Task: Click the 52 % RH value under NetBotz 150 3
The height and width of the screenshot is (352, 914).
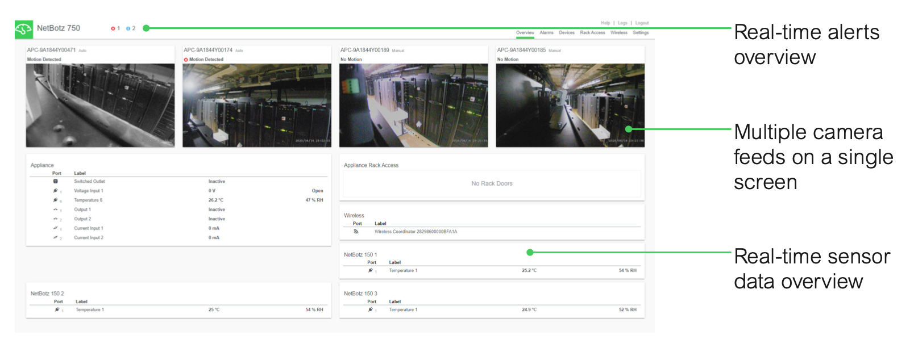Action: coord(628,310)
